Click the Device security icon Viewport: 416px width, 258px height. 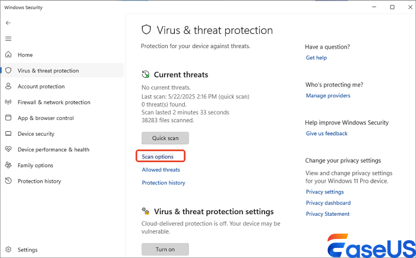coord(8,134)
